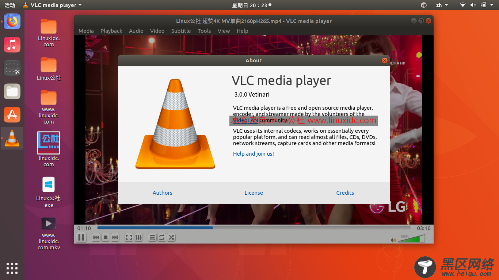Screen dimensions: 499x280
Task: Pause playback in VLC
Action: tap(81, 237)
